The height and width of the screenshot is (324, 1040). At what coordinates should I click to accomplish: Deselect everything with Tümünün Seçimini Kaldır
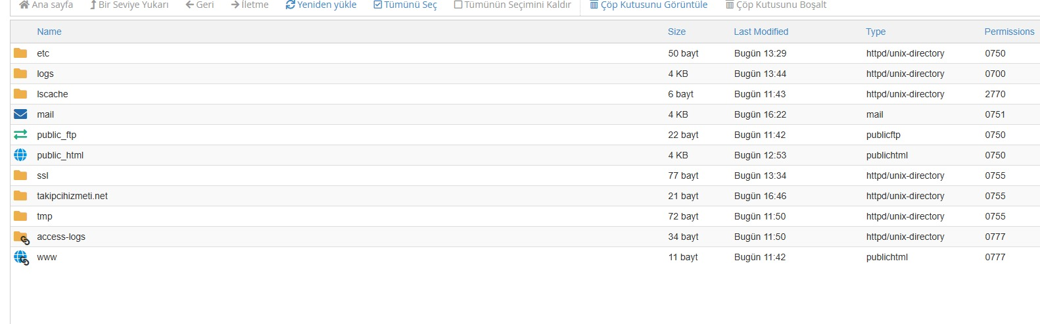tap(512, 5)
